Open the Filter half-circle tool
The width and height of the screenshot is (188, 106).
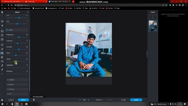coord(2,57)
